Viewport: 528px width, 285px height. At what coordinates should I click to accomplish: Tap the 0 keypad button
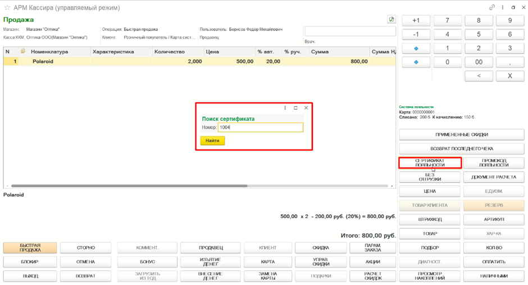click(x=448, y=62)
